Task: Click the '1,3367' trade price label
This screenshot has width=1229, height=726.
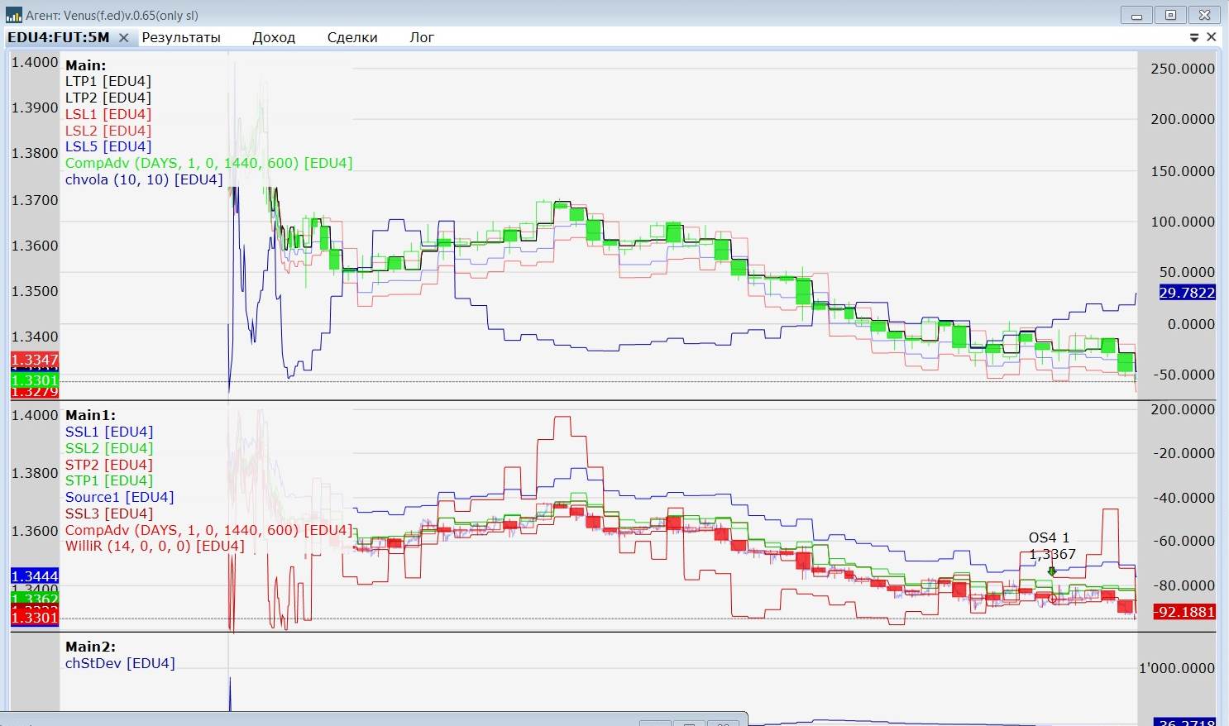Action: [1053, 554]
